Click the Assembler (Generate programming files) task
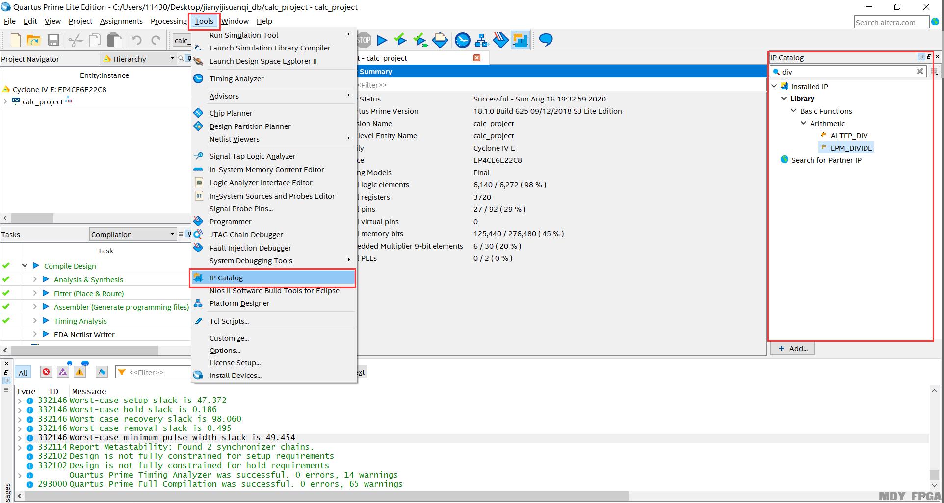 121,307
